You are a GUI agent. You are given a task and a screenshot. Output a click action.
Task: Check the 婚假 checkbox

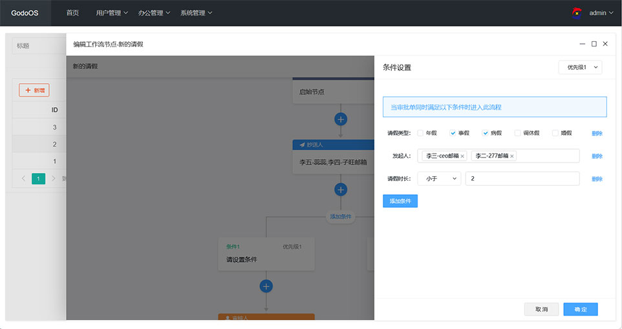point(555,133)
